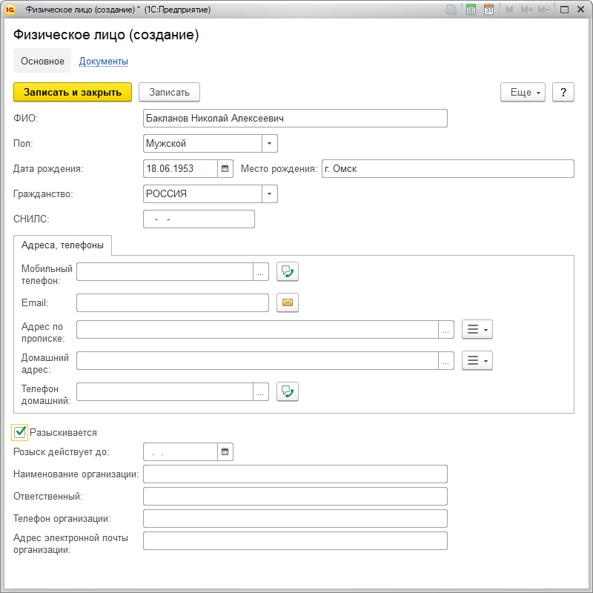Call home phone number icon

(288, 391)
